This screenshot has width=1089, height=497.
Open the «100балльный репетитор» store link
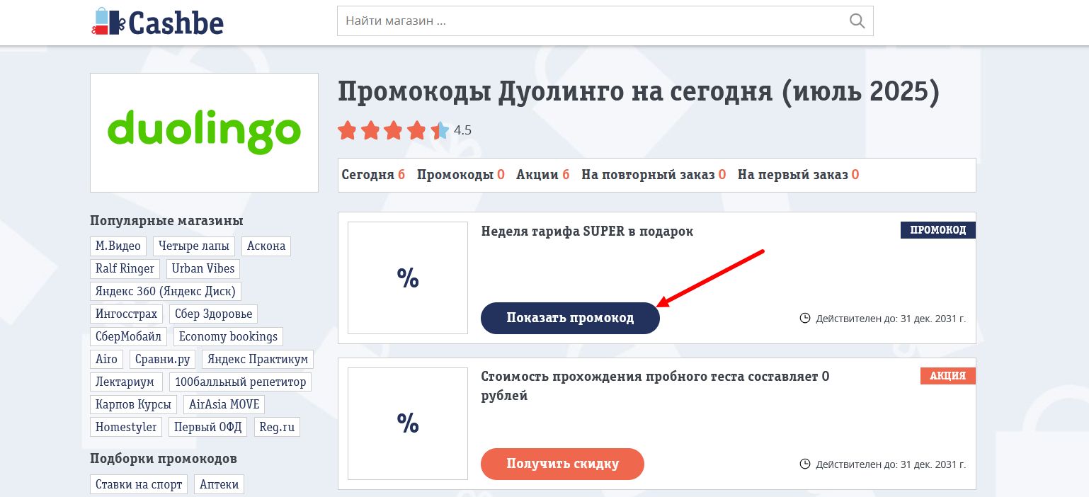pyautogui.click(x=241, y=382)
